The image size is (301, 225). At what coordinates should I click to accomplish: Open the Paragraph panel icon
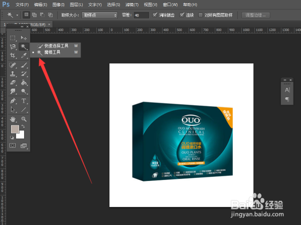click(x=287, y=99)
